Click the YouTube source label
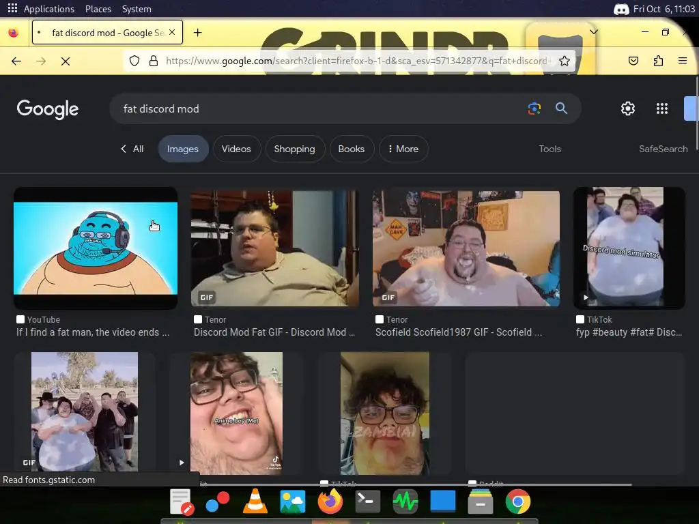The image size is (699, 524). [x=43, y=319]
